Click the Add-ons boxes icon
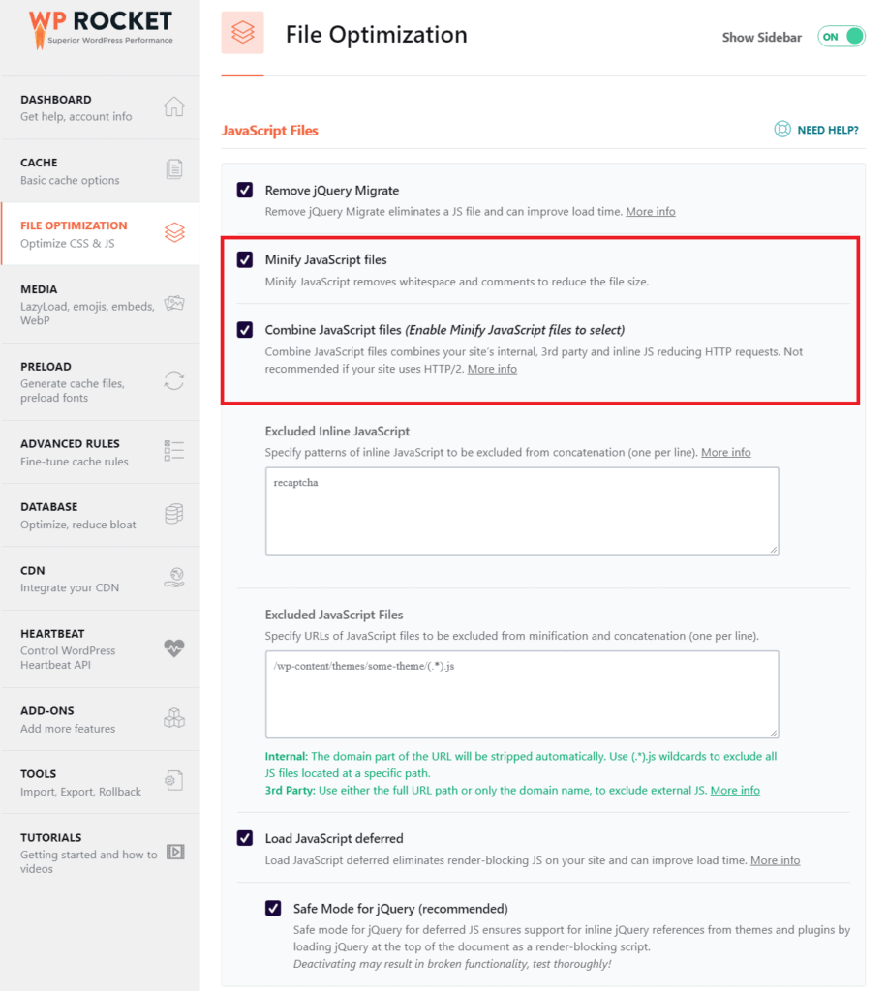Viewport: 887px width, 991px height. 174,718
